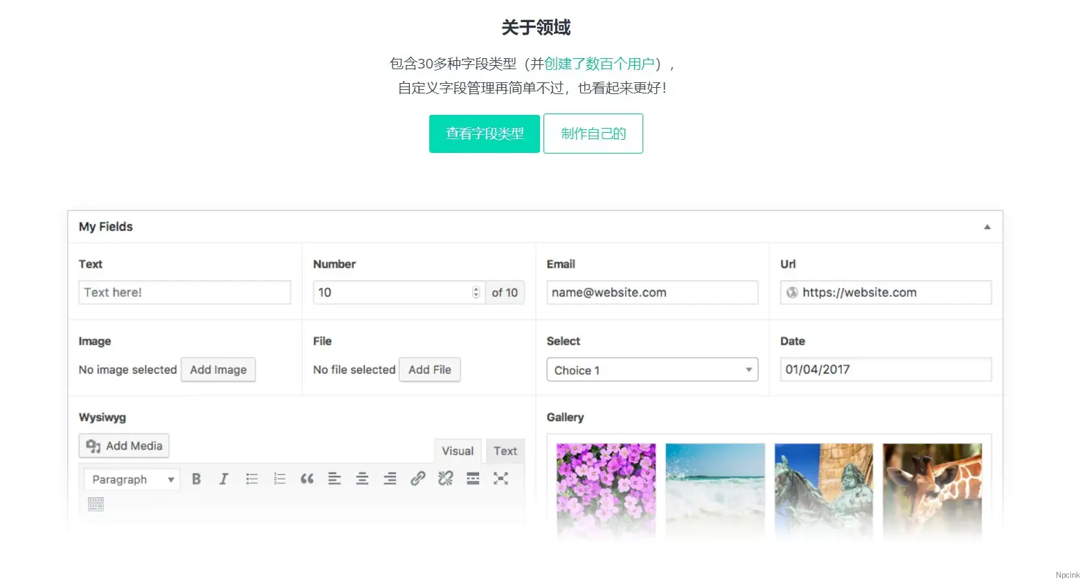The width and height of the screenshot is (1087, 586).
Task: Select the pink flowers gallery thumbnail
Action: coord(606,490)
